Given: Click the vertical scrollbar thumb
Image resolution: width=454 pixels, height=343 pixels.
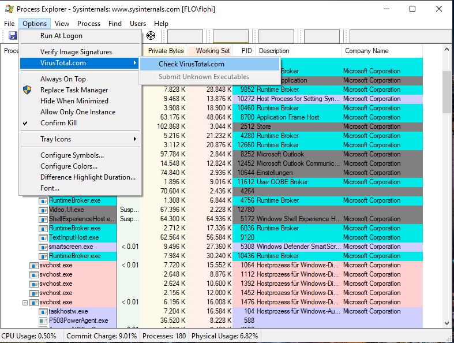Looking at the screenshot, I should pos(447,92).
